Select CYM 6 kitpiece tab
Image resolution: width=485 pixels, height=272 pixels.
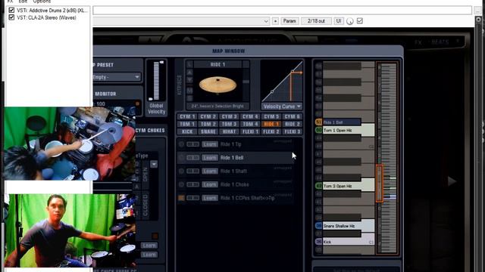(x=292, y=116)
